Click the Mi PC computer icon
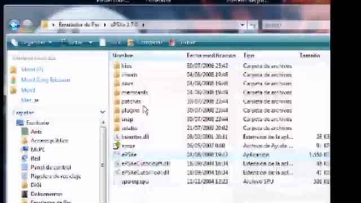 25,149
